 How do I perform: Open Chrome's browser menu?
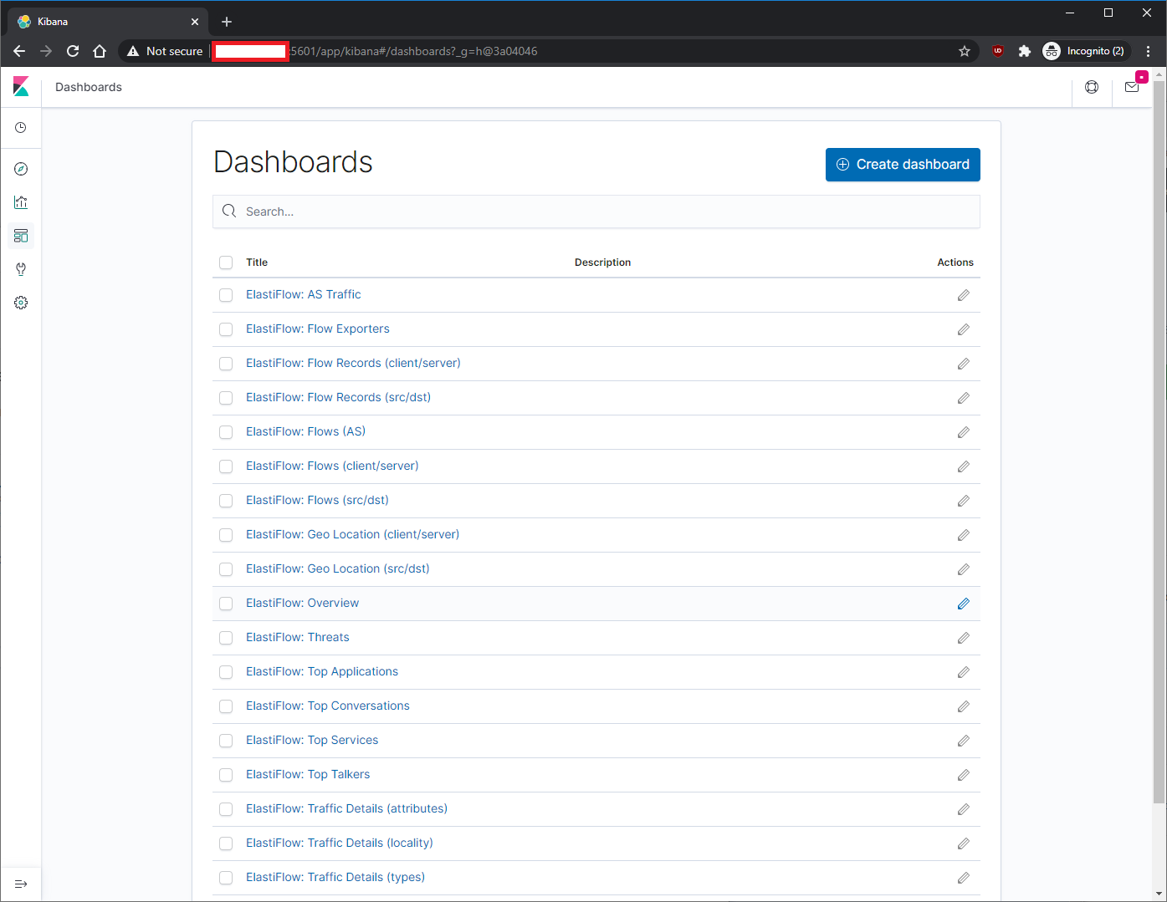(1148, 51)
